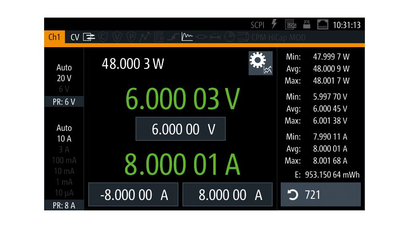Open the graph settings gear icon
409x228 pixels.
click(x=260, y=63)
